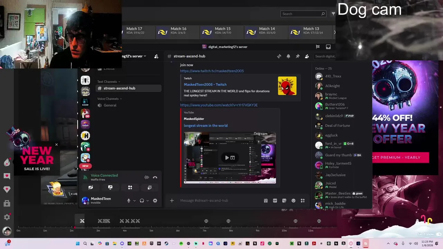This screenshot has height=249, width=443.
Task: Click the flag icon above Discord window
Action: (318, 47)
